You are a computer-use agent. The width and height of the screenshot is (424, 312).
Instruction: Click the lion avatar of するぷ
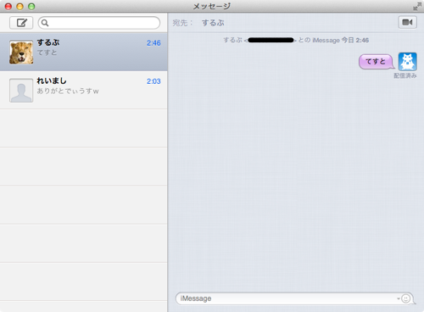click(x=21, y=52)
